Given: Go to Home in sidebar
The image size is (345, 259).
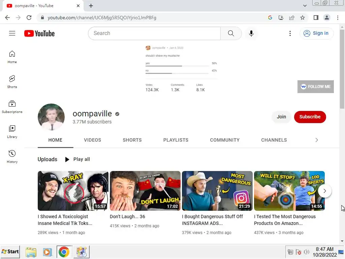Looking at the screenshot, I should point(12,57).
